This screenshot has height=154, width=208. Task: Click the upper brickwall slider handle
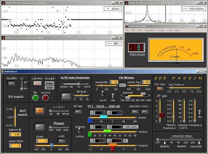point(143,93)
